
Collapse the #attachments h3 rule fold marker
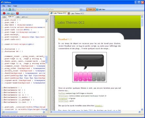(2, 90)
